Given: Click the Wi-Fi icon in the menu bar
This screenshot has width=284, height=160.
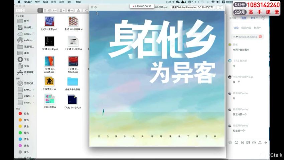Looking at the screenshot, I should coord(213,2).
